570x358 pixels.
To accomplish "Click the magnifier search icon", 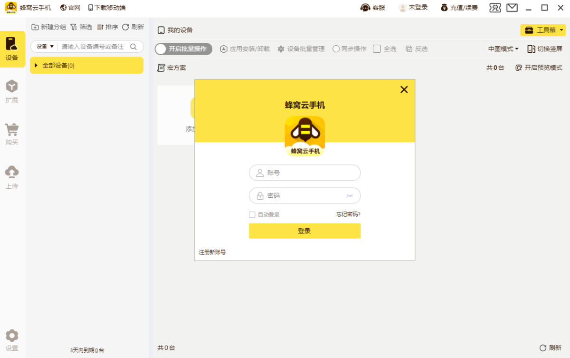I will (134, 47).
